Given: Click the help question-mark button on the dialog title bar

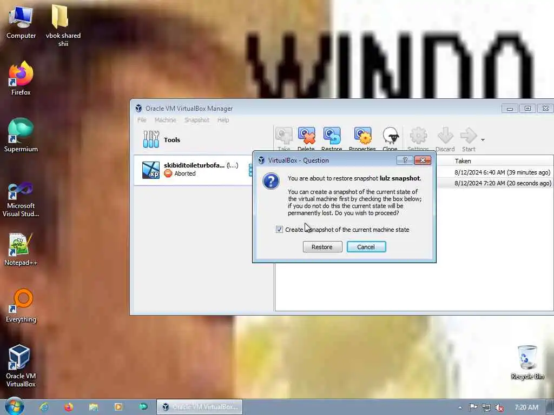Looking at the screenshot, I should [405, 160].
